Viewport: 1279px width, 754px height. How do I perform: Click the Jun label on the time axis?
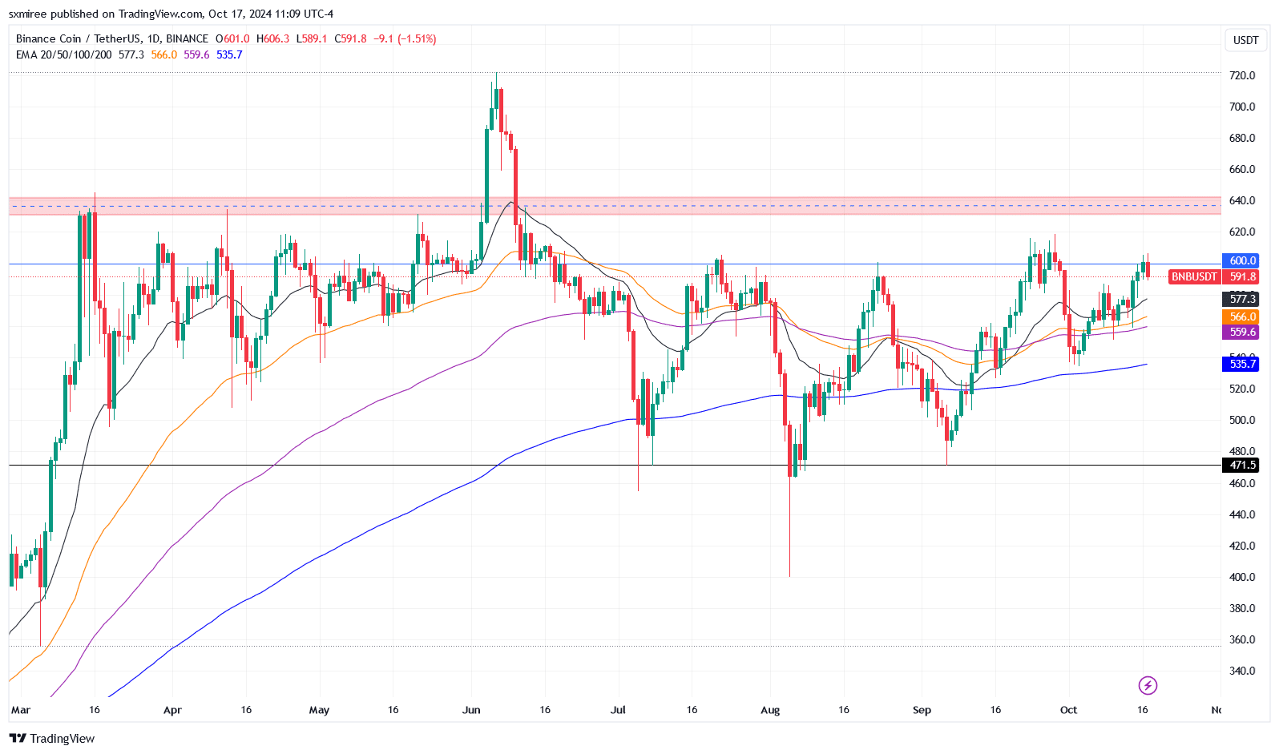point(472,710)
